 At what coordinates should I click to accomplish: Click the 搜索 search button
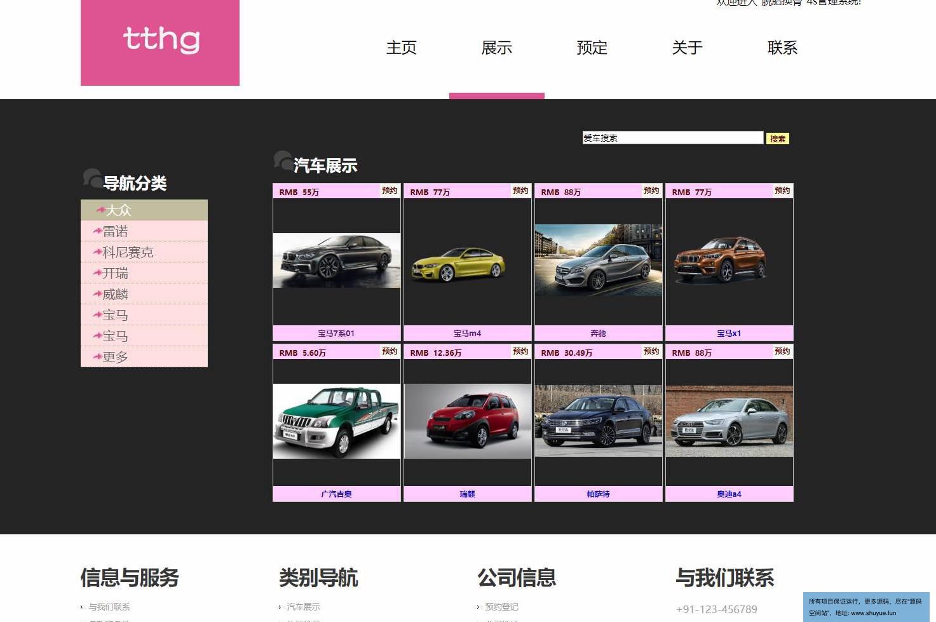click(x=778, y=139)
